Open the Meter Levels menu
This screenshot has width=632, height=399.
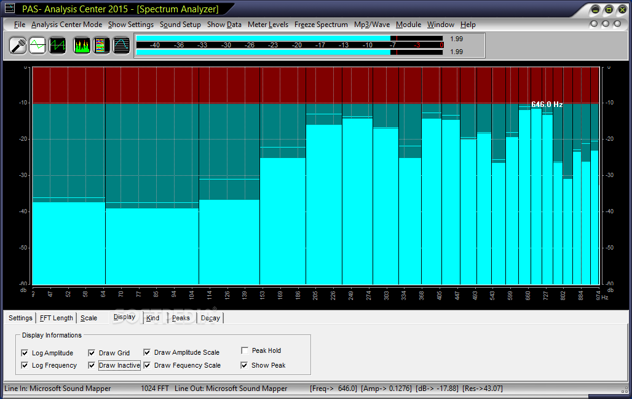(268, 25)
